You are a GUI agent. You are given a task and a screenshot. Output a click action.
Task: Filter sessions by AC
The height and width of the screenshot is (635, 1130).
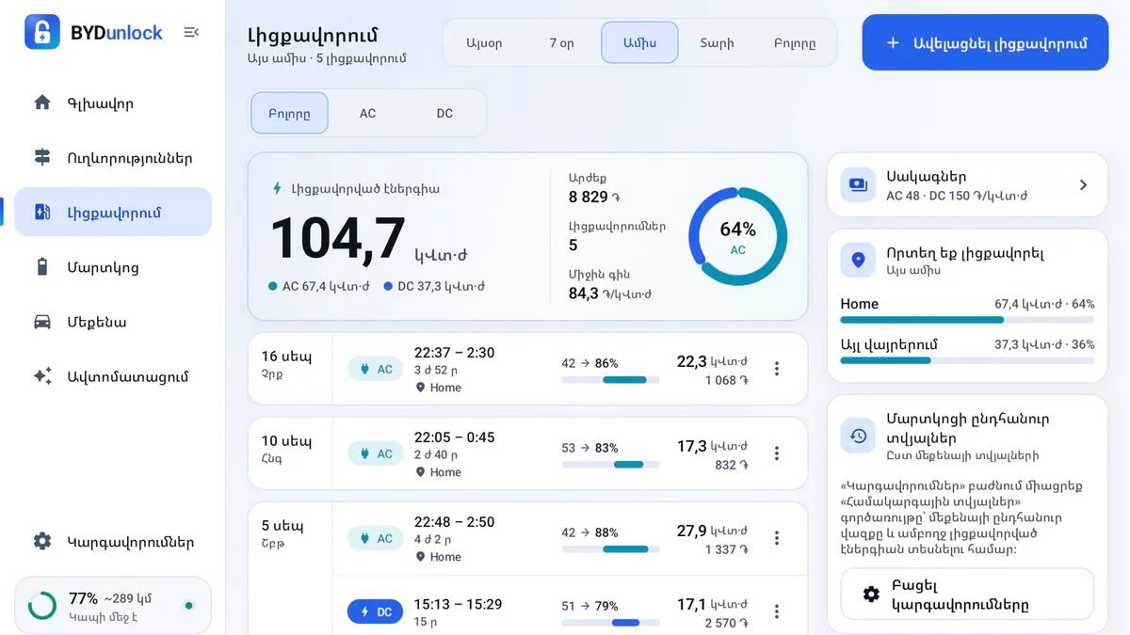pyautogui.click(x=367, y=113)
